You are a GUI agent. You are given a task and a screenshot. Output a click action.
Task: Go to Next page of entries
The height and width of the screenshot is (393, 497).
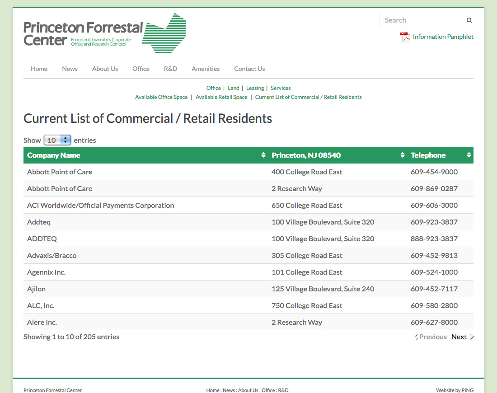point(459,337)
